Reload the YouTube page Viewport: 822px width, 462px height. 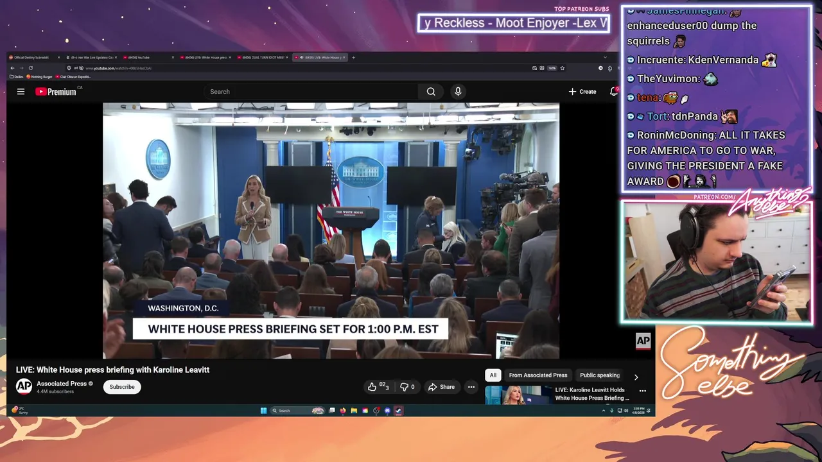point(30,68)
